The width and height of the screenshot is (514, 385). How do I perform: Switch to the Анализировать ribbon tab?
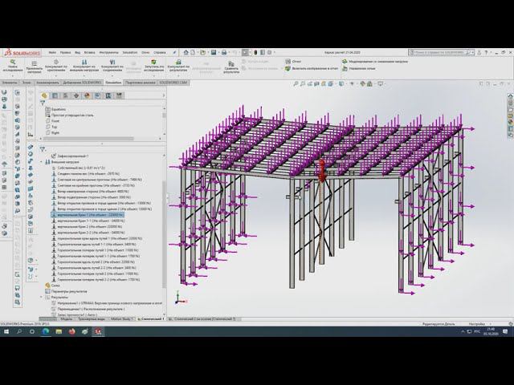pyautogui.click(x=47, y=83)
